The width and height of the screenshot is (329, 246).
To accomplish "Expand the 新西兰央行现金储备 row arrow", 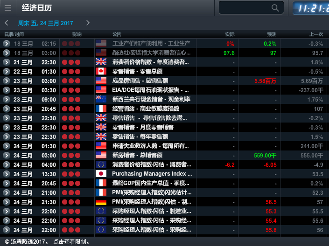I will [7, 99].
